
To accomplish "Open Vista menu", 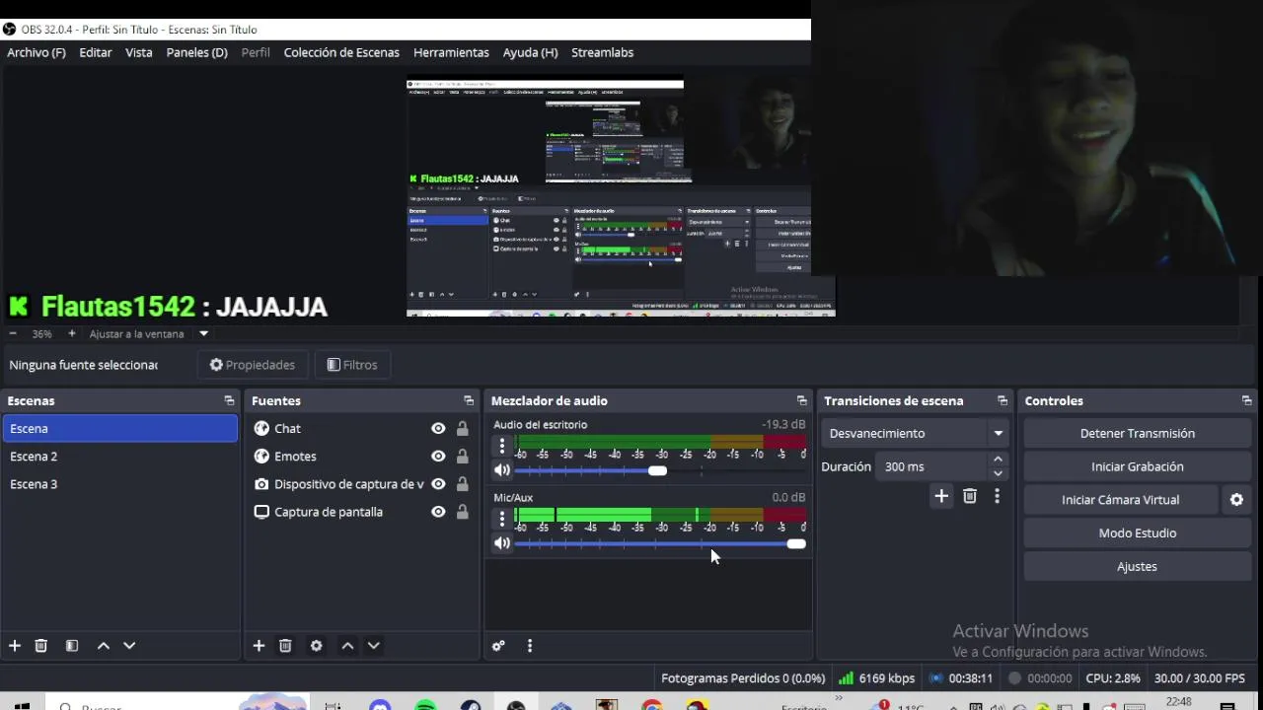I will (139, 52).
